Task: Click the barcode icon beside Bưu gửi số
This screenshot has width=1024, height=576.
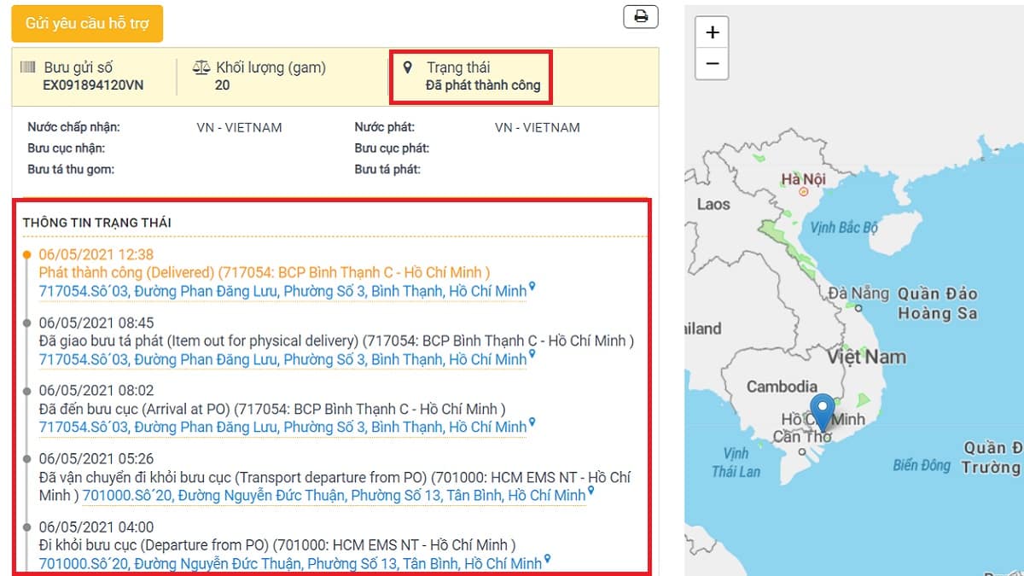Action: [x=30, y=67]
